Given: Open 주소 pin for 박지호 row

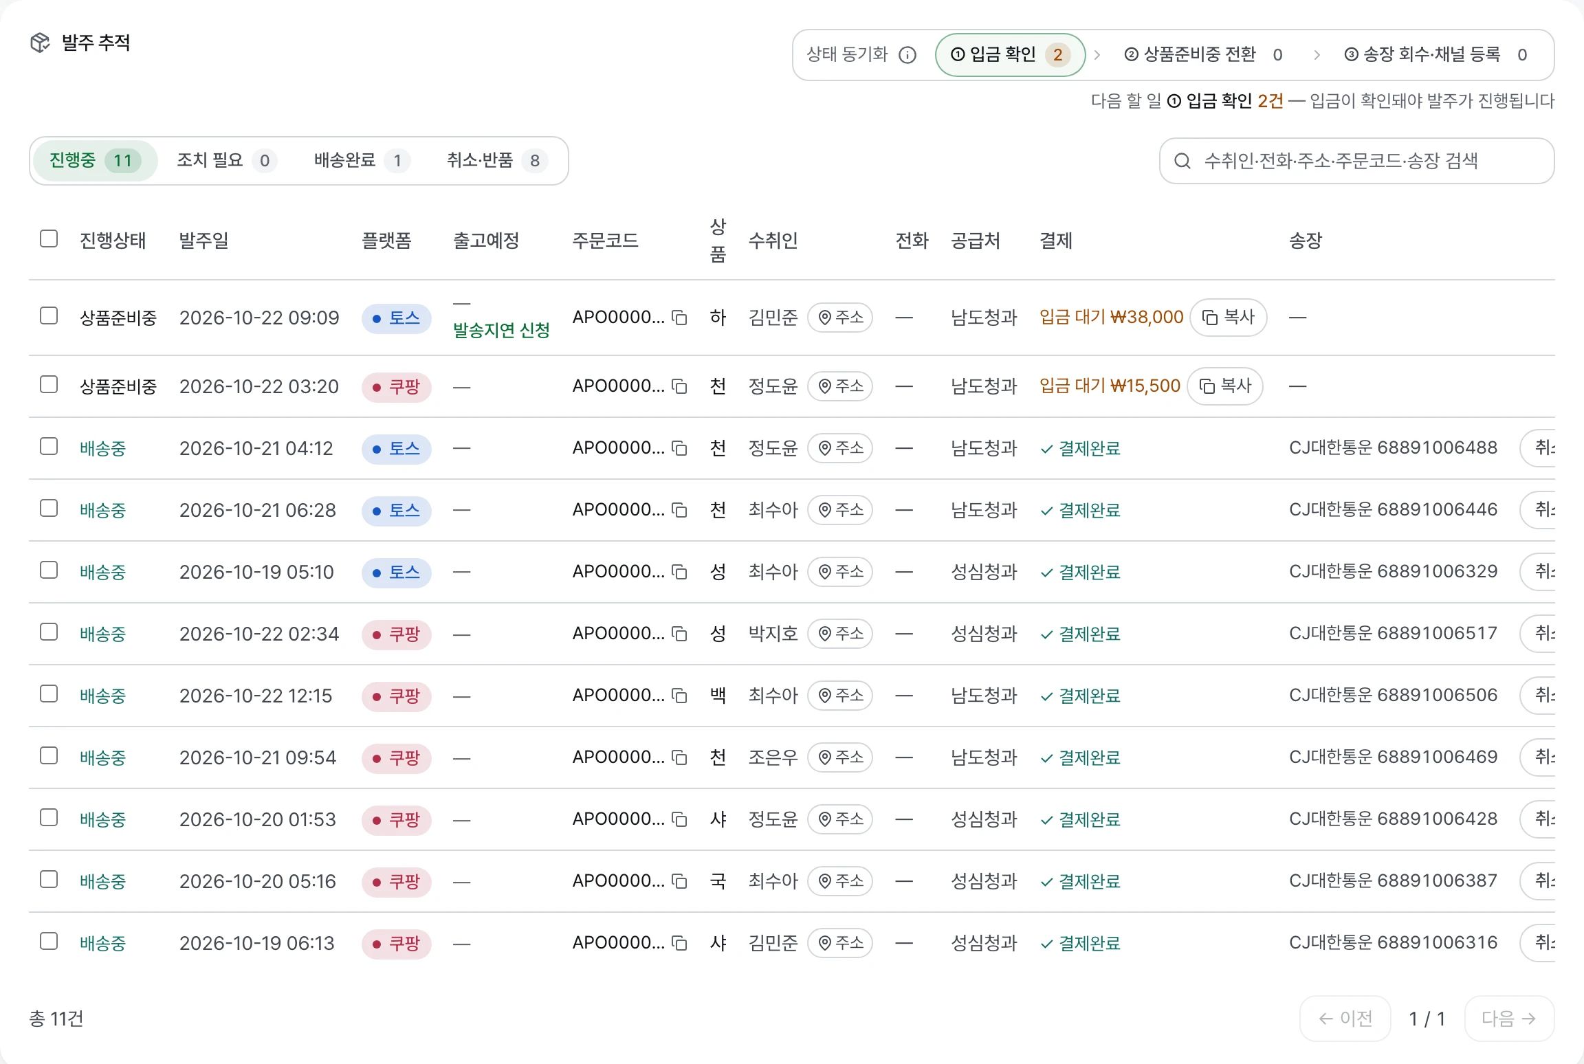Looking at the screenshot, I should pos(840,634).
